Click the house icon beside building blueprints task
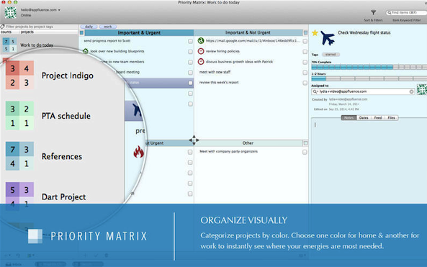The image size is (427, 267). click(86, 51)
